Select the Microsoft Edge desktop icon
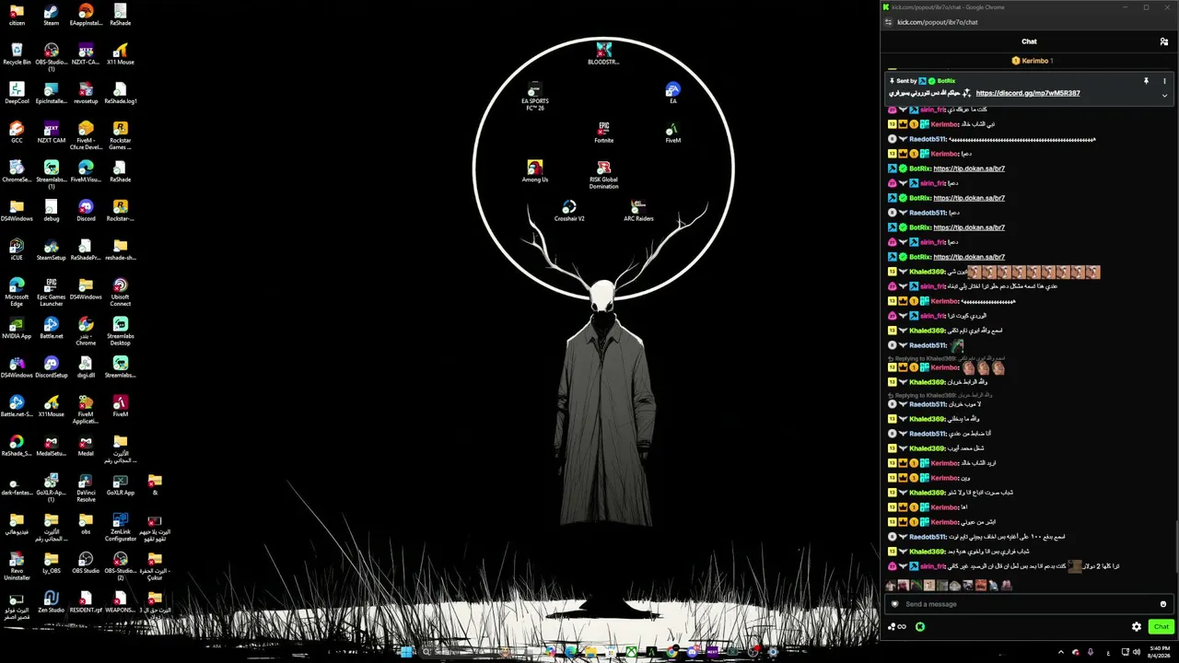The image size is (1179, 663). (x=17, y=292)
